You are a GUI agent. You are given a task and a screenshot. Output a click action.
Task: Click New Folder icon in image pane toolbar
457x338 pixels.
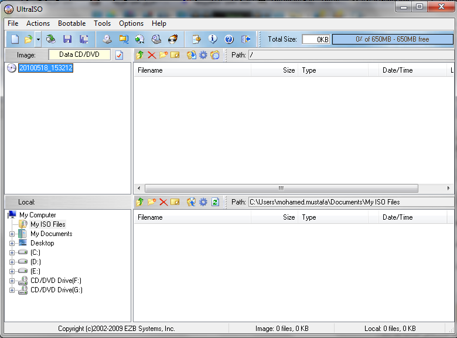[x=163, y=55]
